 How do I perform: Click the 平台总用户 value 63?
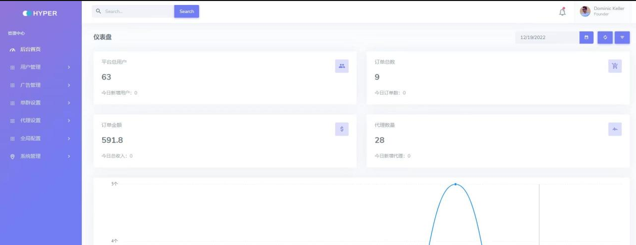106,77
